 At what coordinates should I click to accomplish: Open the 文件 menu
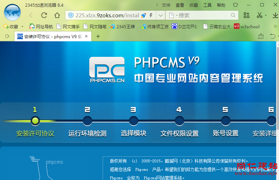pos(166,5)
